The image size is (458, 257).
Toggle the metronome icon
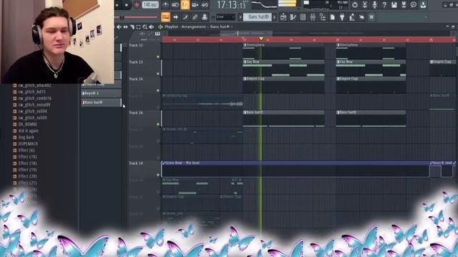pos(165,5)
